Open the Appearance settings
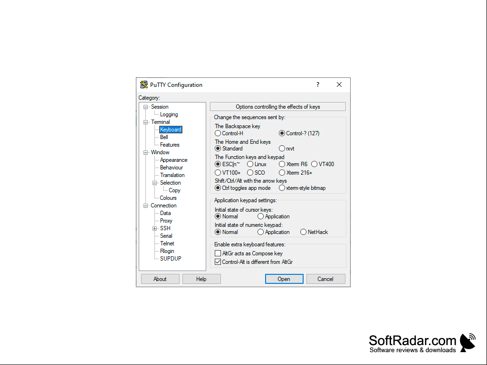487x365 pixels. [x=173, y=160]
